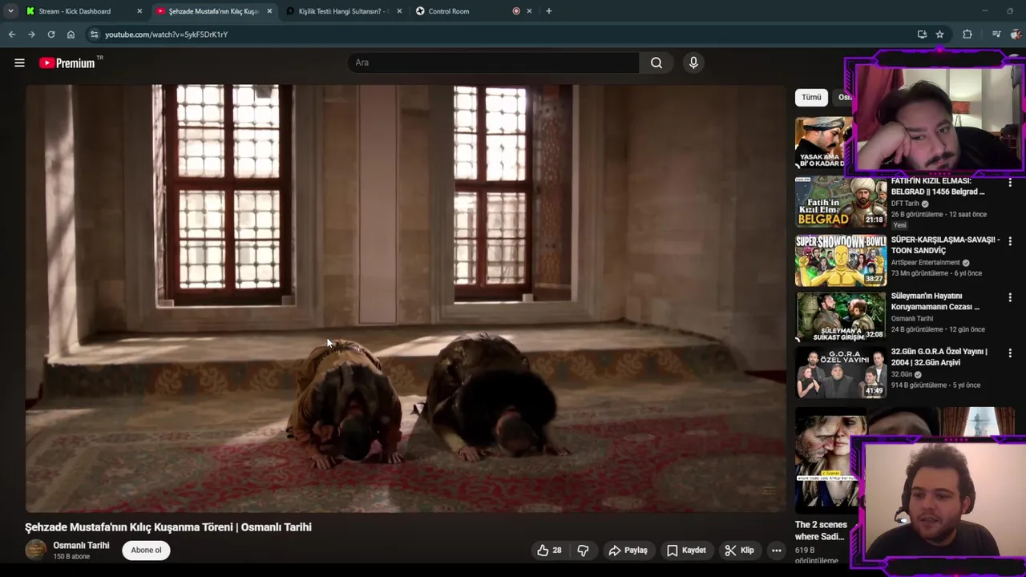Install app icon in address bar
The height and width of the screenshot is (577, 1026).
click(922, 34)
